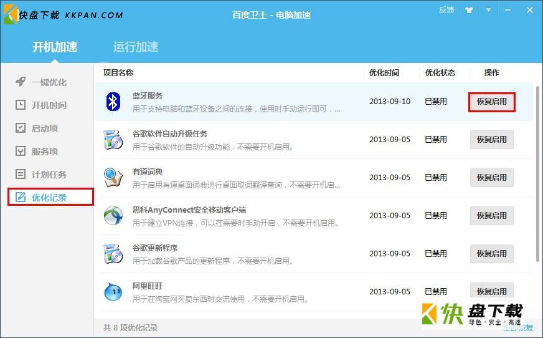543x338 pixels.
Task: Click the 优化时间 column header
Action: click(x=384, y=72)
